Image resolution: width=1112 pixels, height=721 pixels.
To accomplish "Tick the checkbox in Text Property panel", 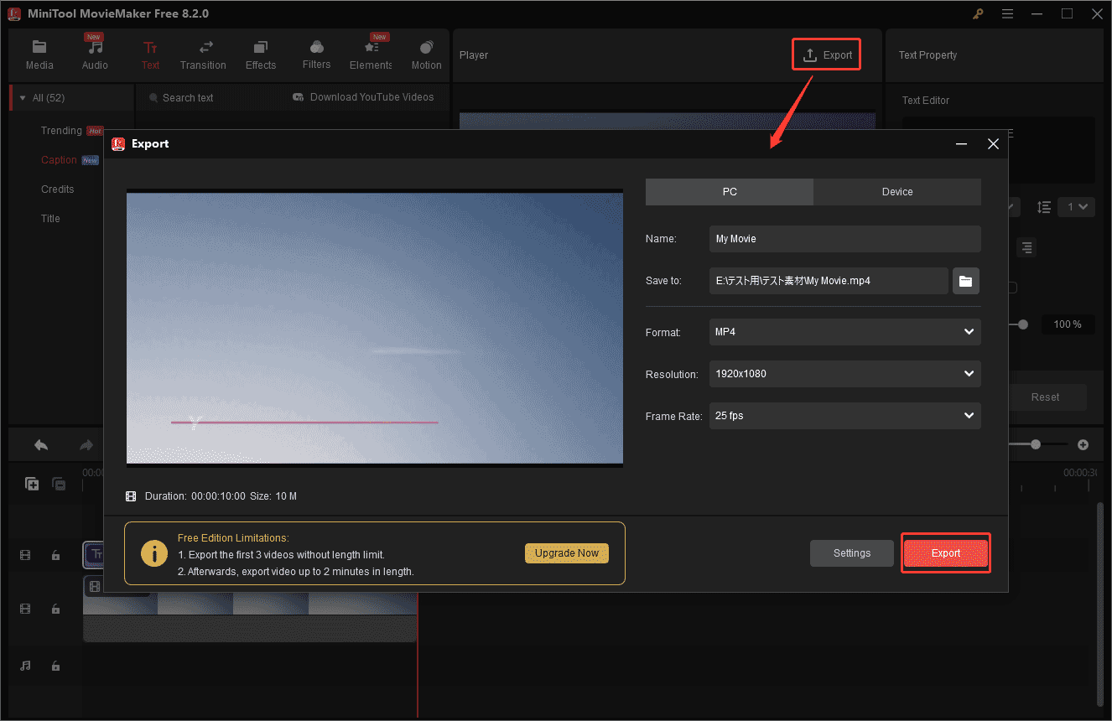I will [x=1012, y=288].
